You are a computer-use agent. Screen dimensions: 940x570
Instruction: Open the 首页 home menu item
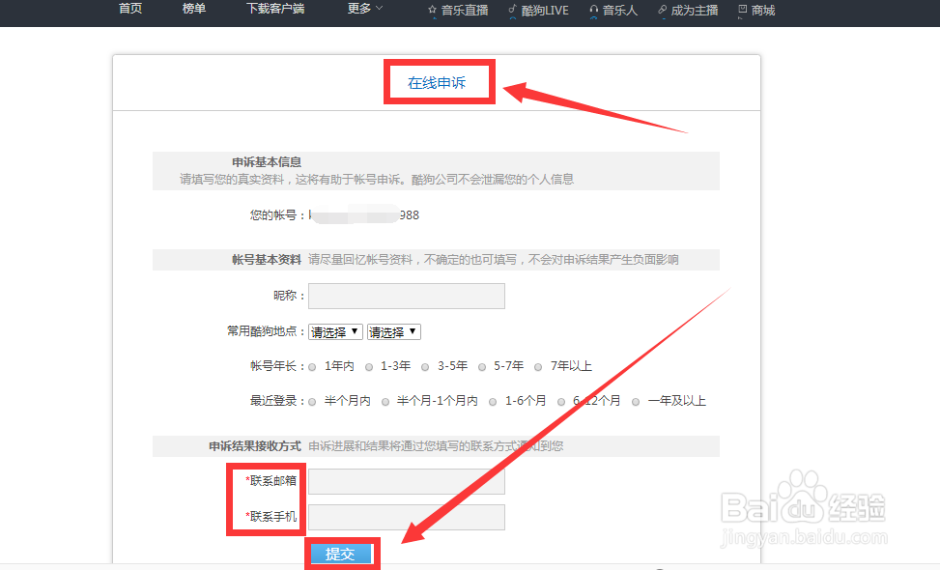coord(130,9)
